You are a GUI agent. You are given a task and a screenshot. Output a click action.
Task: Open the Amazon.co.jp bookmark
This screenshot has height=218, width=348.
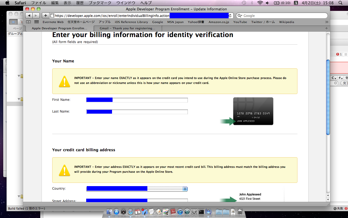tap(219, 22)
